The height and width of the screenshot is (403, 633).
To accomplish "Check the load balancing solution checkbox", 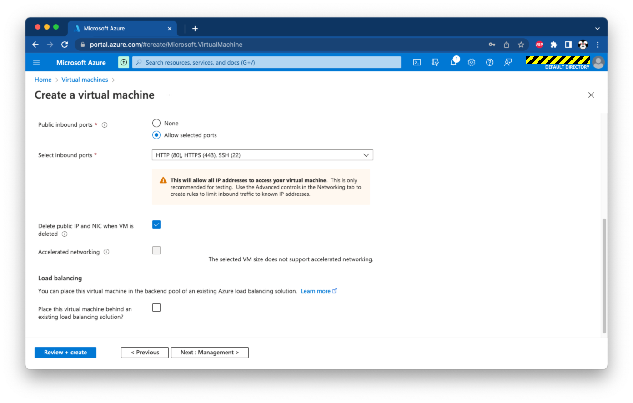I will tap(156, 308).
